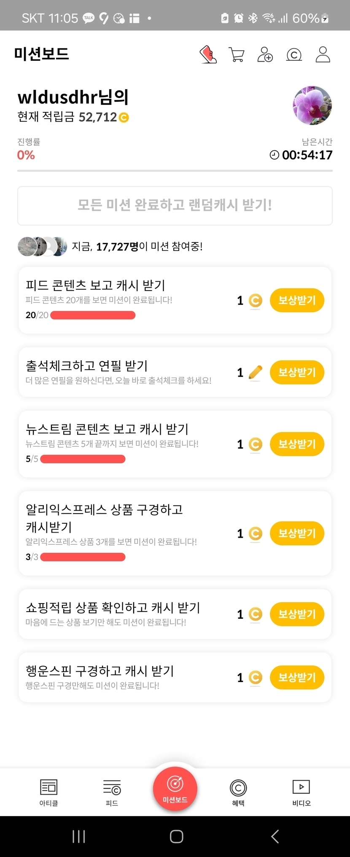Image resolution: width=350 pixels, height=857 pixels.
Task: Claim reward for newsstream contents mission
Action: click(297, 444)
